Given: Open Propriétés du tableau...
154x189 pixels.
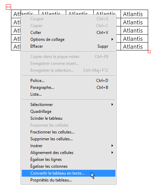Looking at the screenshot, I should point(69,180).
